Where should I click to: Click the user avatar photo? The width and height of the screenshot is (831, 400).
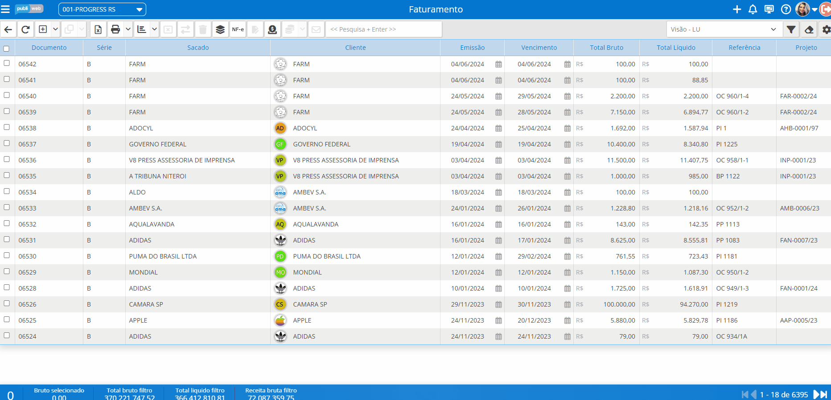[x=802, y=9]
